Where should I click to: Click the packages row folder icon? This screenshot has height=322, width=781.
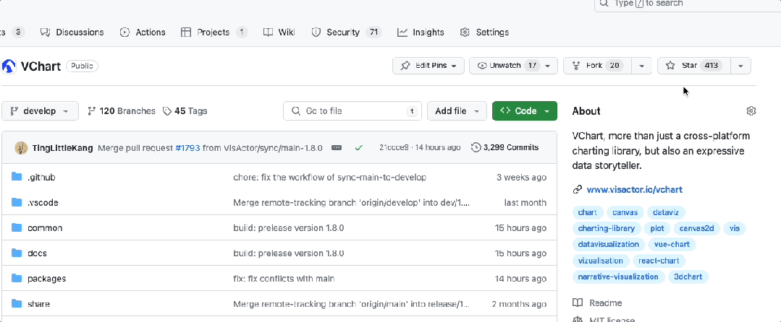pos(17,278)
